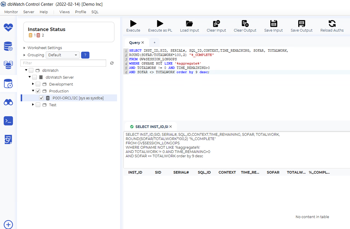Sort by the SID column header
This screenshot has height=229, width=350.
click(x=158, y=172)
